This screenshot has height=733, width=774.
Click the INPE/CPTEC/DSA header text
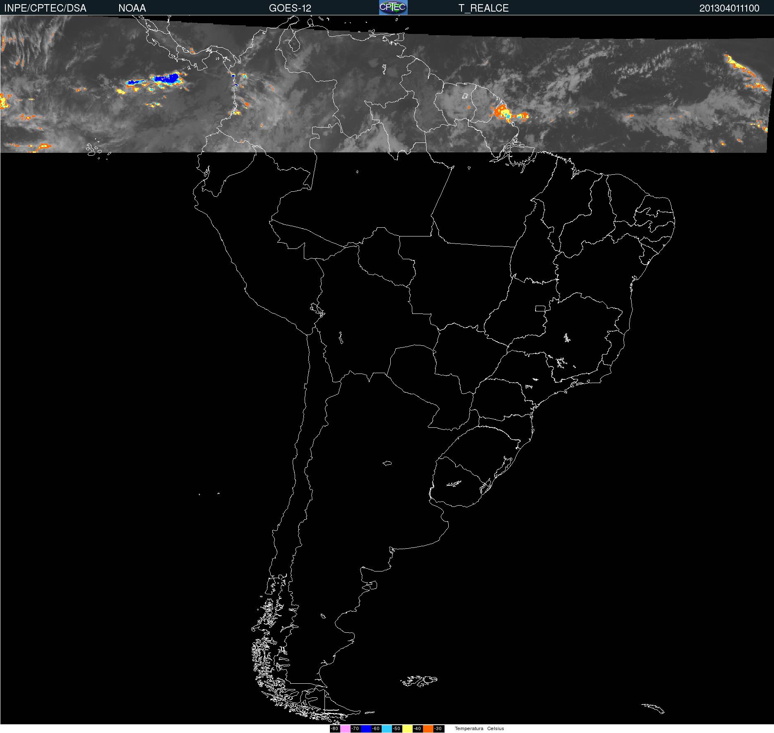point(45,8)
